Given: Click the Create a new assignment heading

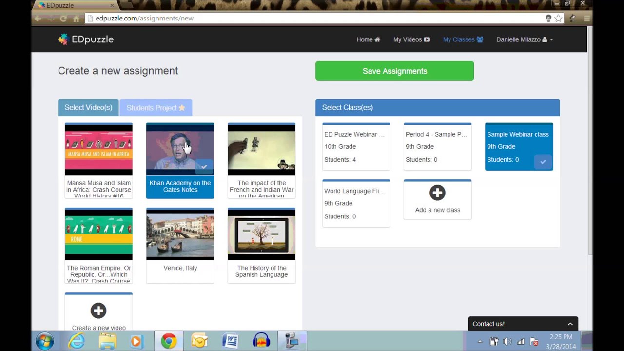Looking at the screenshot, I should click(x=118, y=71).
